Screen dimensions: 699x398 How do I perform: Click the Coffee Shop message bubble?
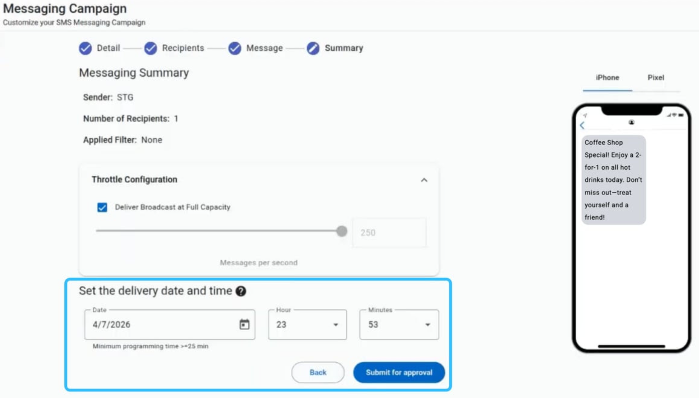(x=613, y=180)
